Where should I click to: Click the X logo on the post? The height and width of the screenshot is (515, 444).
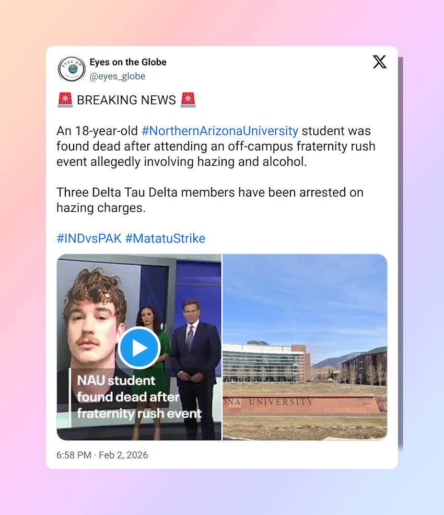point(380,62)
